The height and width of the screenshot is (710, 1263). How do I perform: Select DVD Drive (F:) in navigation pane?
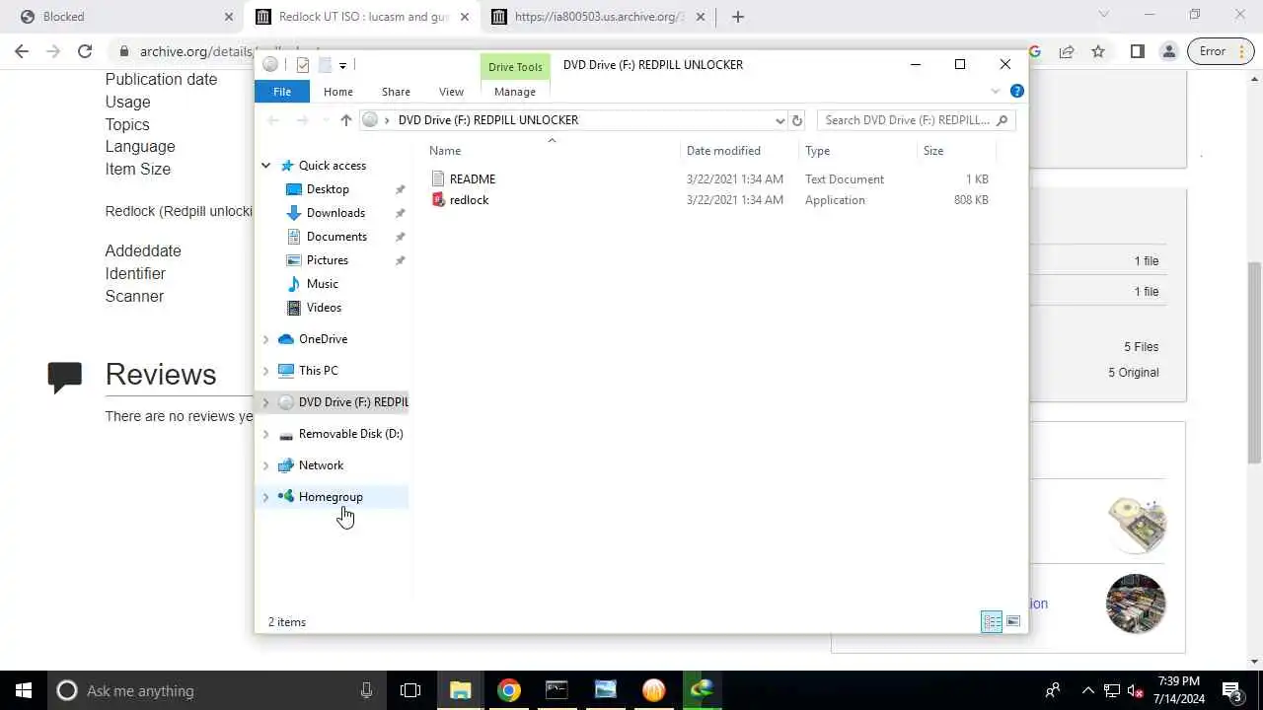point(353,402)
